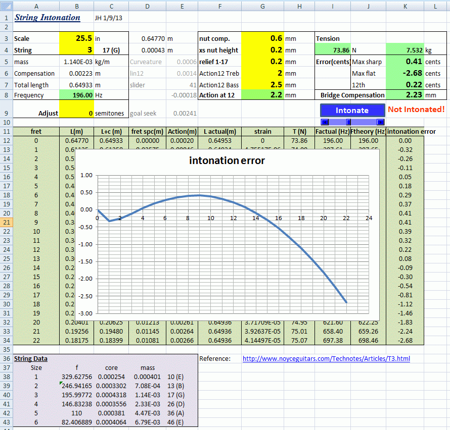Click the 12th error value 0.22
The width and height of the screenshot is (450, 430).
pos(405,85)
